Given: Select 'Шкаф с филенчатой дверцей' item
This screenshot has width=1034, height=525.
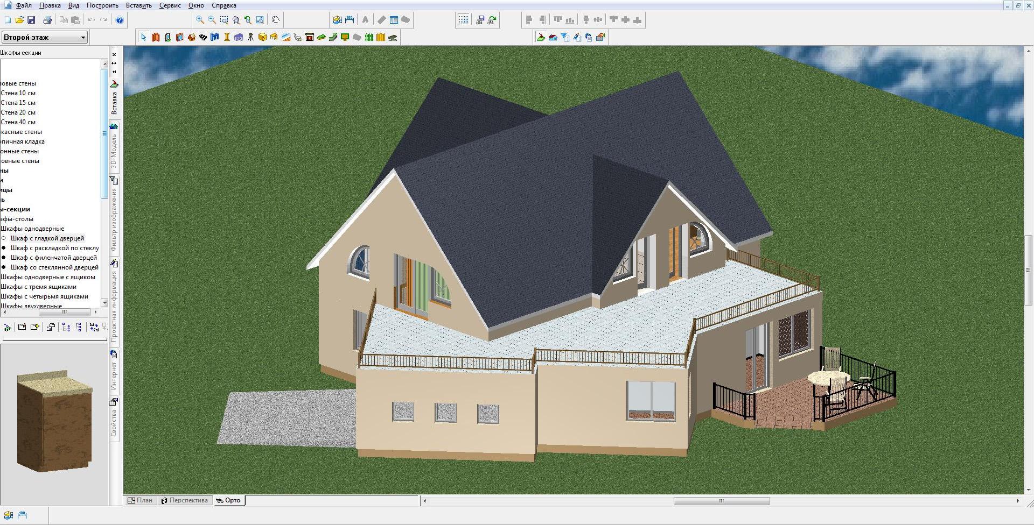Looking at the screenshot, I should pyautogui.click(x=54, y=258).
